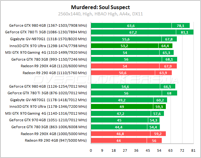201x158 pixels.
Task: Click the 67,8 value on the Gigabyte bar
Action: pyautogui.click(x=169, y=39)
